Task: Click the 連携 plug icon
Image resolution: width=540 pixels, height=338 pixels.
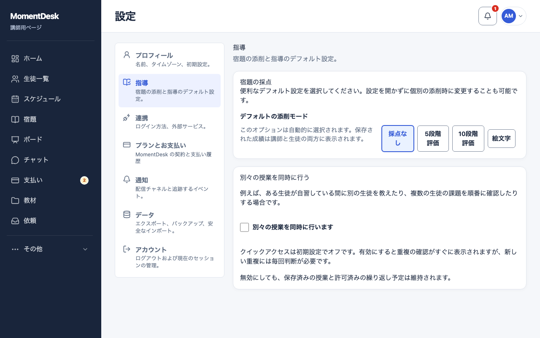Action: (x=127, y=117)
